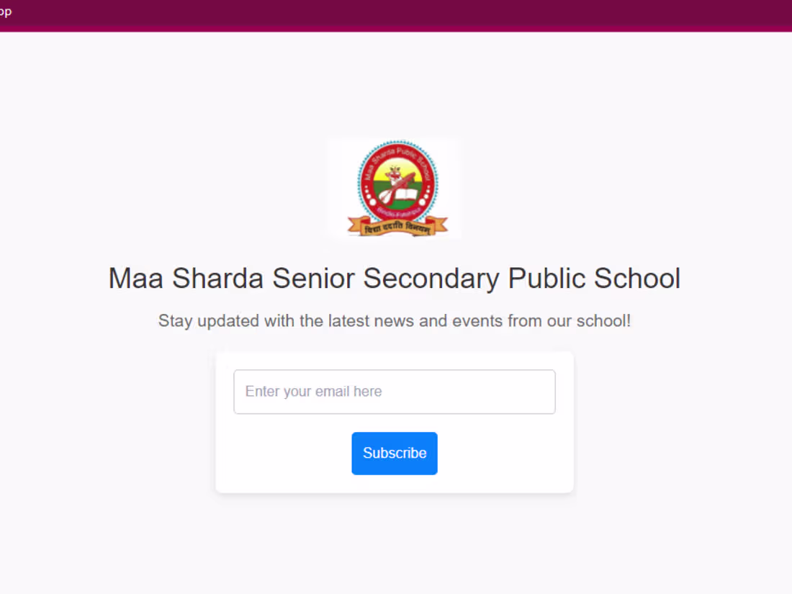Click the word 'events' in the subtitle
Image resolution: width=792 pixels, height=594 pixels.
point(477,321)
